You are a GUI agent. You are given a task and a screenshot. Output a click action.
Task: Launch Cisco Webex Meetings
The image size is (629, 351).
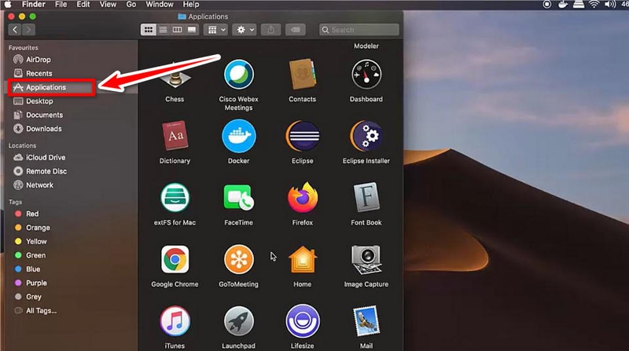(x=239, y=75)
